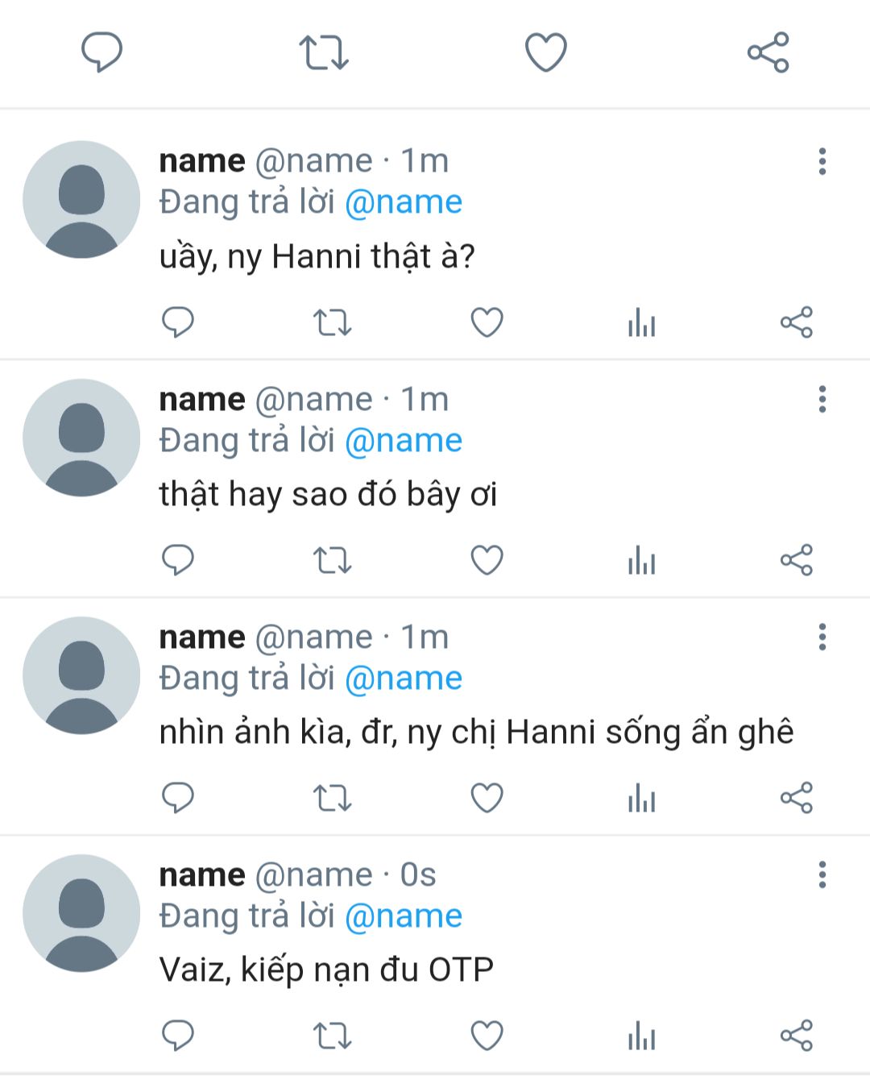This screenshot has width=870, height=1088.
Task: Open profile avatar of "nhìn ảnh kìa" tweet author
Action: pos(81,675)
